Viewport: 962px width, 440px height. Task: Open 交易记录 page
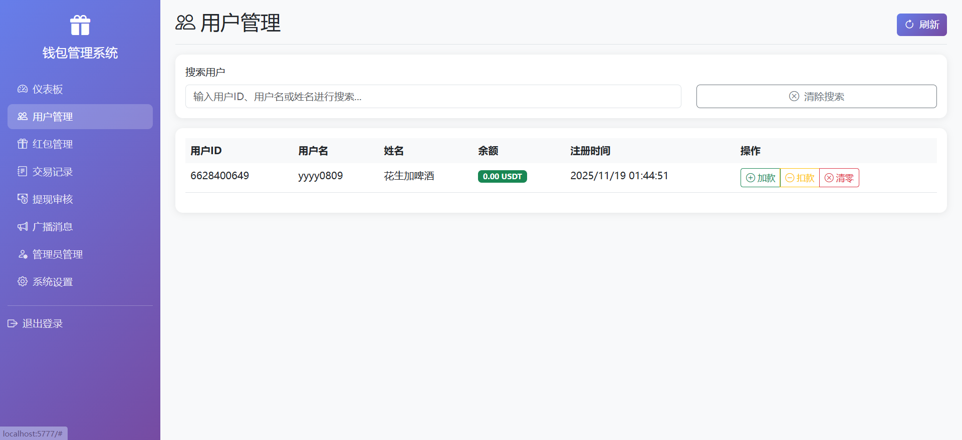tap(53, 172)
